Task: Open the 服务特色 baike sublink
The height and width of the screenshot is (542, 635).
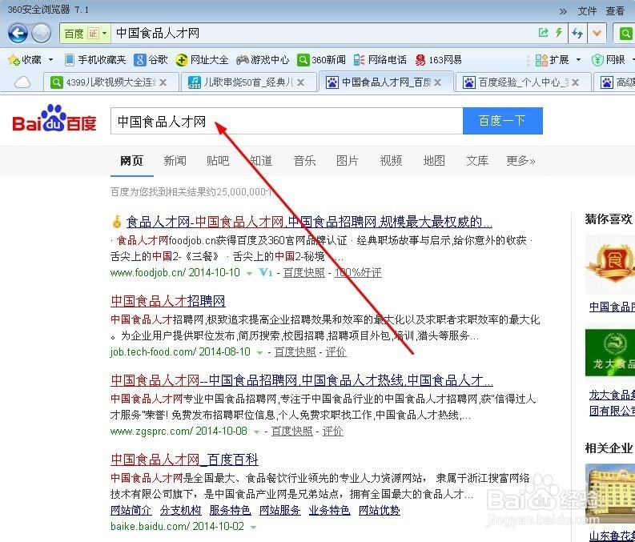Action: click(x=230, y=511)
